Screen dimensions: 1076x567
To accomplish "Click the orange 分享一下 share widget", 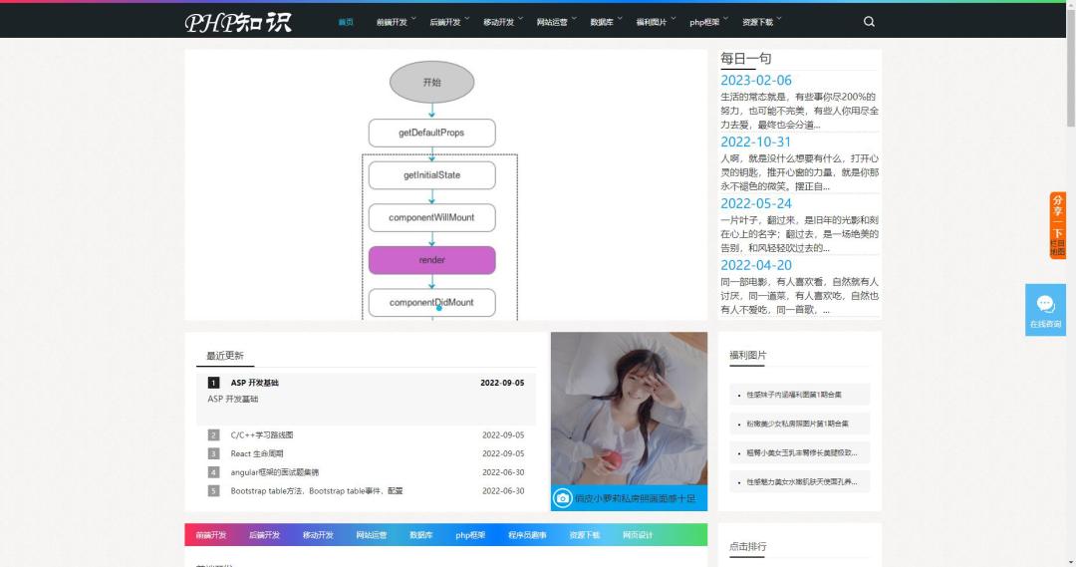I will point(1057,225).
